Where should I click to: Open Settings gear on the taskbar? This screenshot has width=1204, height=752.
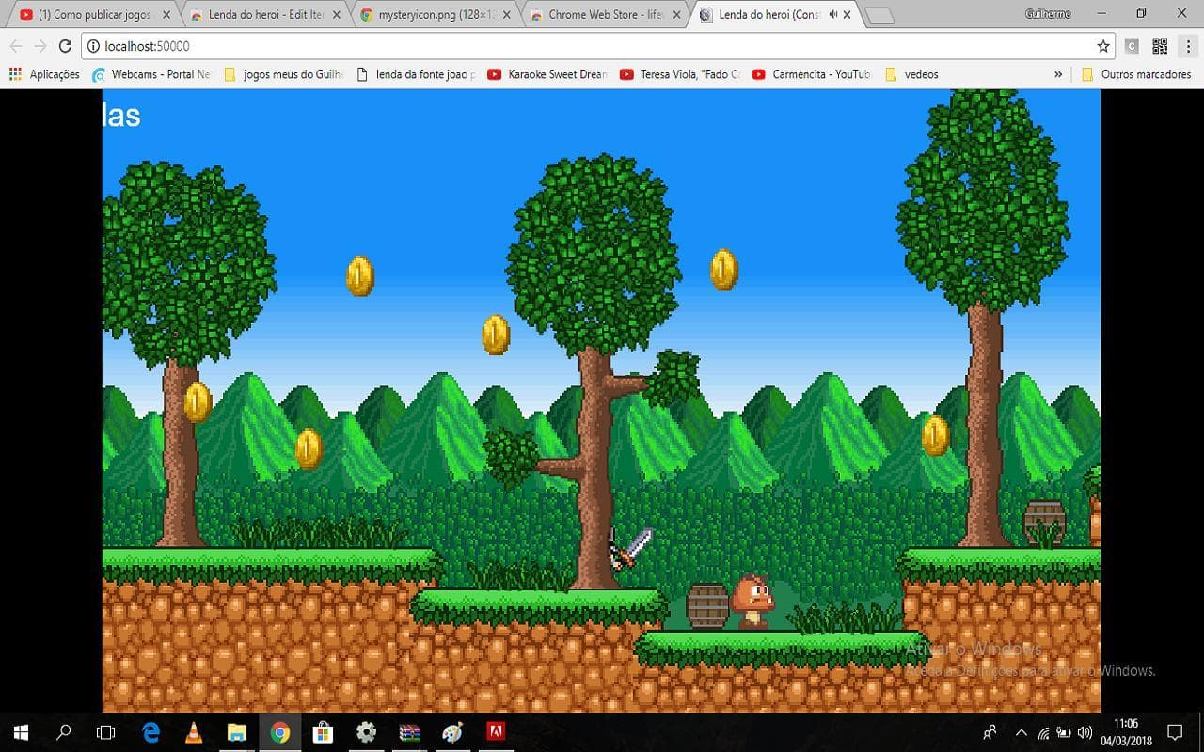coord(366,732)
